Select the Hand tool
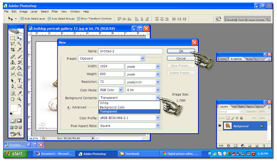 12,99
